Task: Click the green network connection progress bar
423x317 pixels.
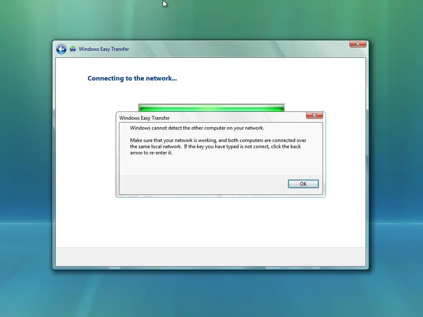Action: point(211,108)
